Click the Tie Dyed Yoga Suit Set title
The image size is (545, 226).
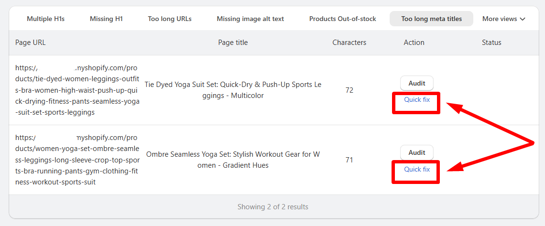(233, 90)
